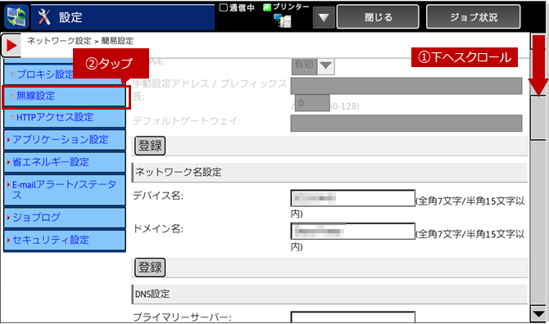549x324 pixels.
Task: Expand E-mailアラート/ステータス section
Action: pos(65,190)
